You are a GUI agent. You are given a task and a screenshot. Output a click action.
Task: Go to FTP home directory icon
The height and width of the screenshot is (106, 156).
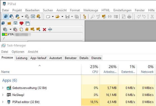(27, 29)
